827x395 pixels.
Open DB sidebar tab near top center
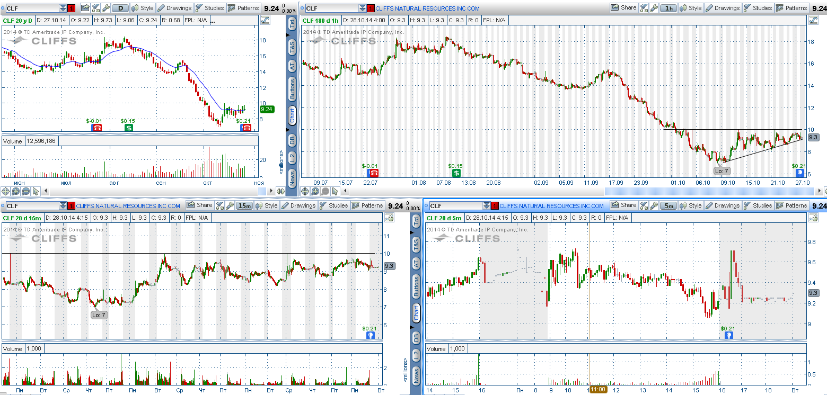292,140
